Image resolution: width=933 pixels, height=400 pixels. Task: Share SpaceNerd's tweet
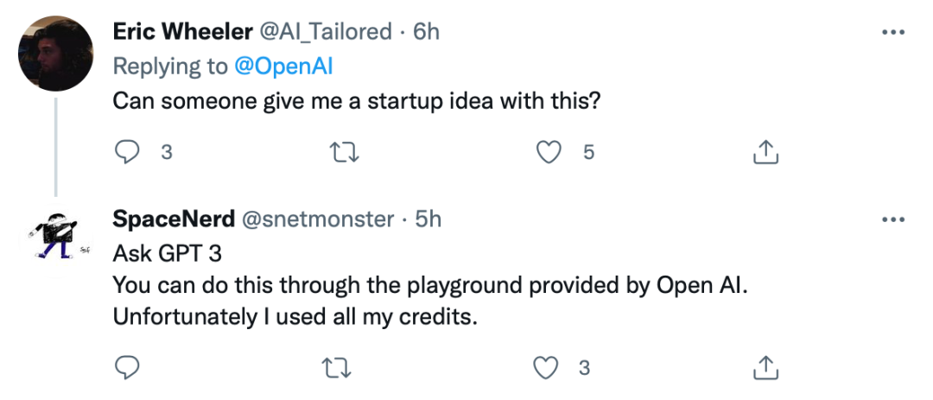pyautogui.click(x=765, y=368)
